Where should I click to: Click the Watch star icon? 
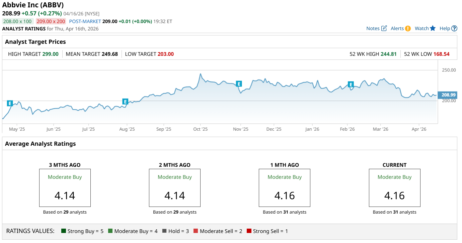click(x=433, y=28)
